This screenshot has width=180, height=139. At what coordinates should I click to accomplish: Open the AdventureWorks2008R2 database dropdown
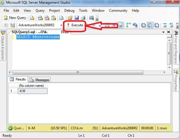pos(61,25)
